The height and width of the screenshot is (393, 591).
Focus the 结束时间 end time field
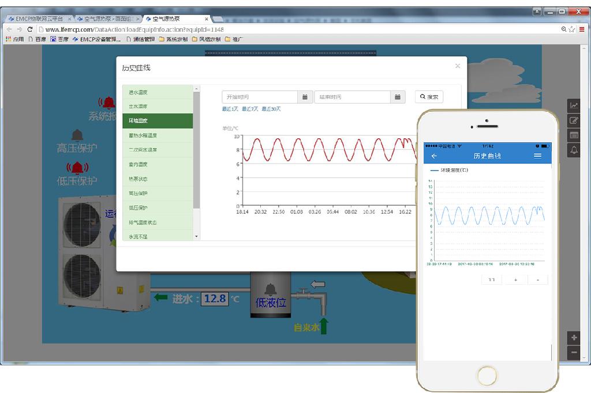(x=353, y=97)
